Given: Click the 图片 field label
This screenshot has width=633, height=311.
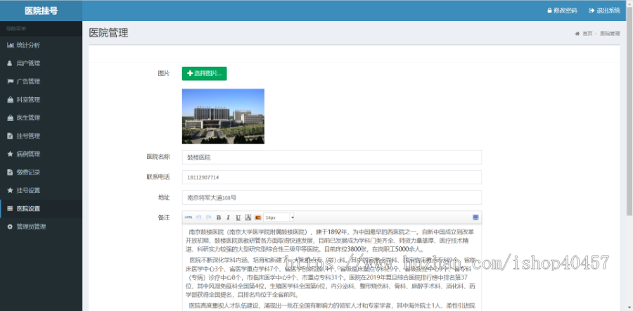Looking at the screenshot, I should tap(163, 73).
